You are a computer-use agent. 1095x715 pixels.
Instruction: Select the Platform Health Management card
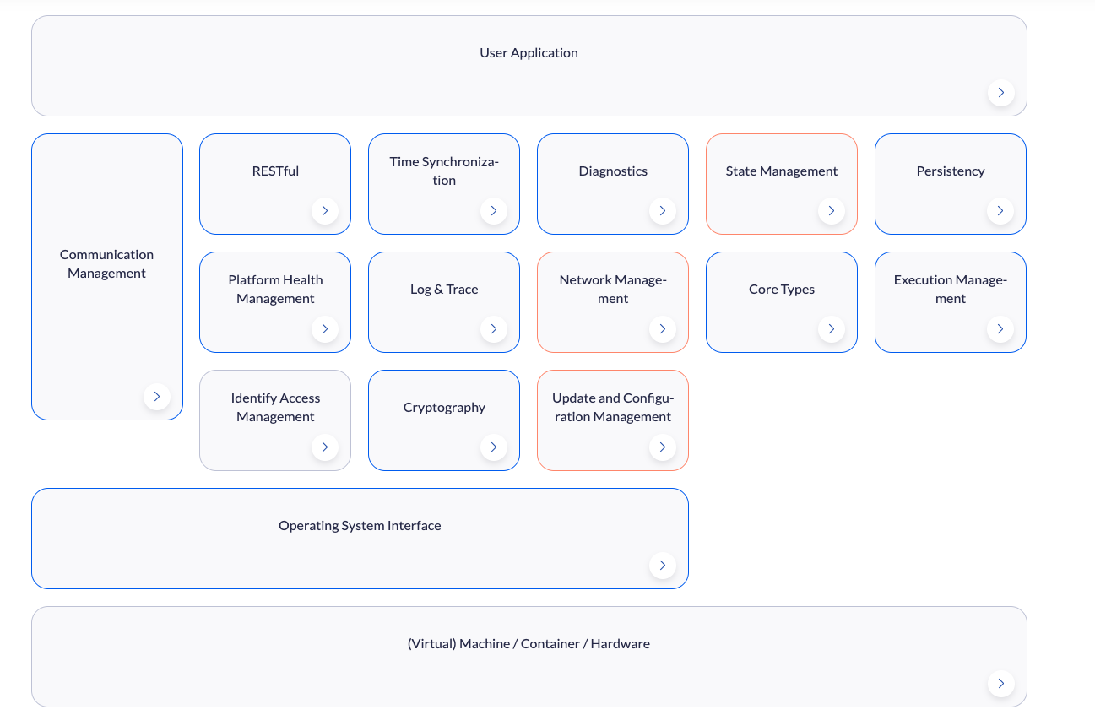click(x=275, y=302)
